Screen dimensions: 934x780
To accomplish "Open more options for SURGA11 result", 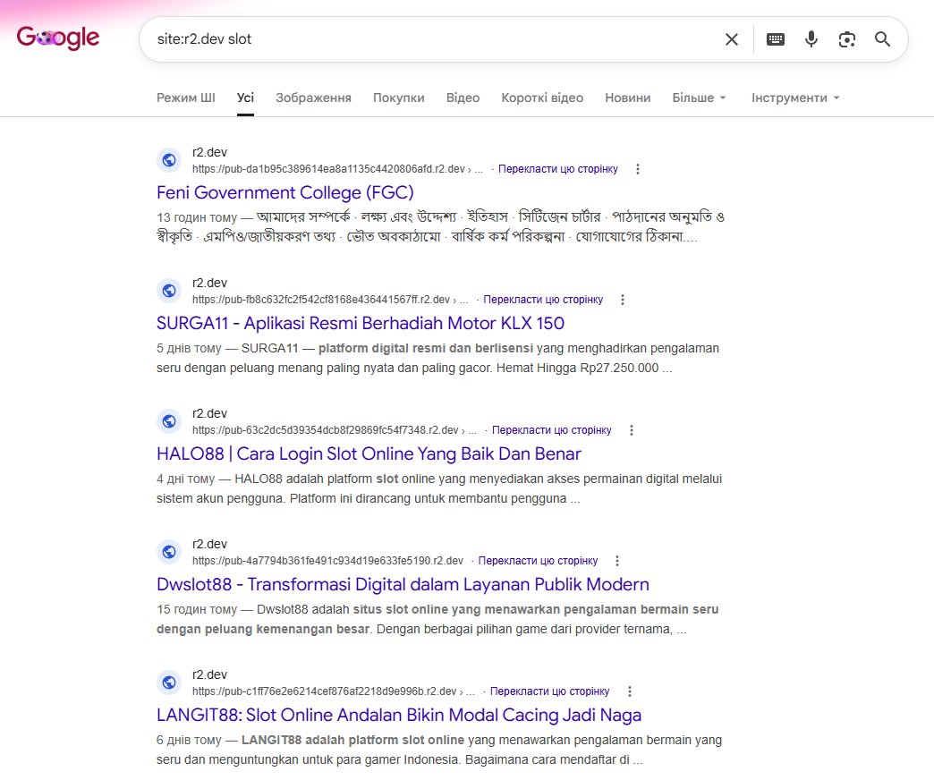I will 623,300.
